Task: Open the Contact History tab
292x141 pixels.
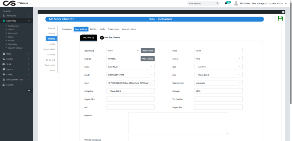Action: 129,29
